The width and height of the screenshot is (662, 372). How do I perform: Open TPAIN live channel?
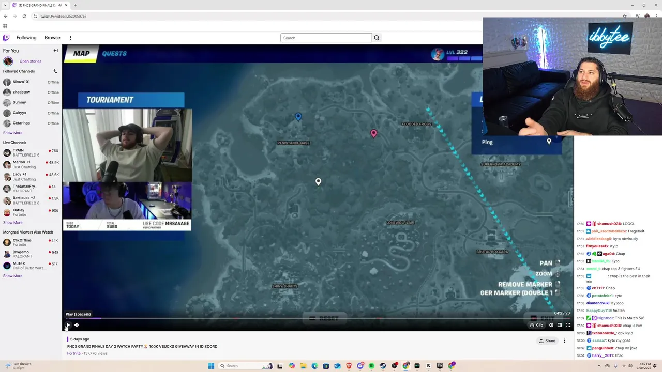[31, 152]
